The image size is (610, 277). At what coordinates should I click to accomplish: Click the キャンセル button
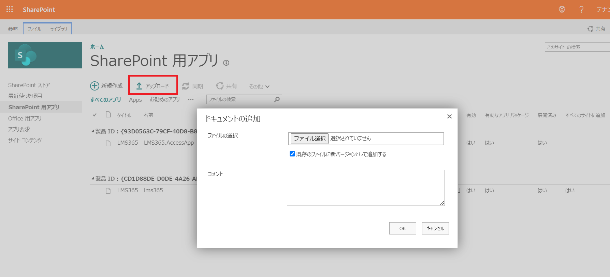(435, 228)
